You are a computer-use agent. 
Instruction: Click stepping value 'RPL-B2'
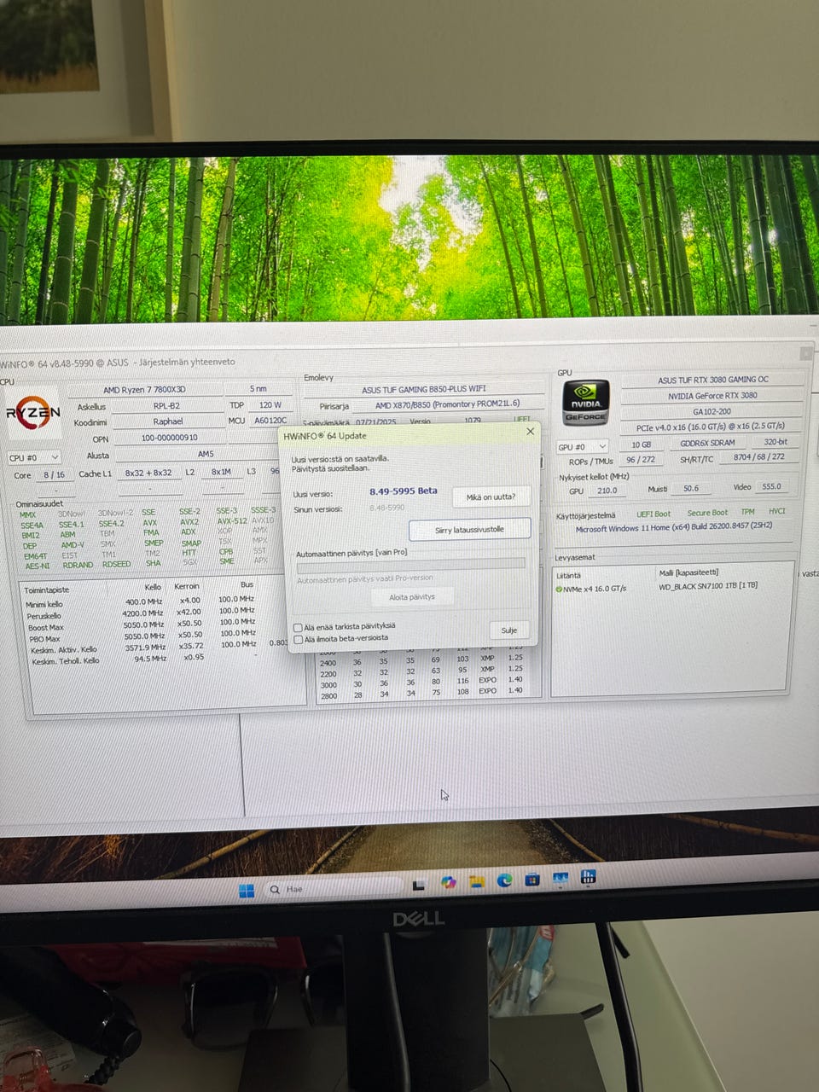166,406
